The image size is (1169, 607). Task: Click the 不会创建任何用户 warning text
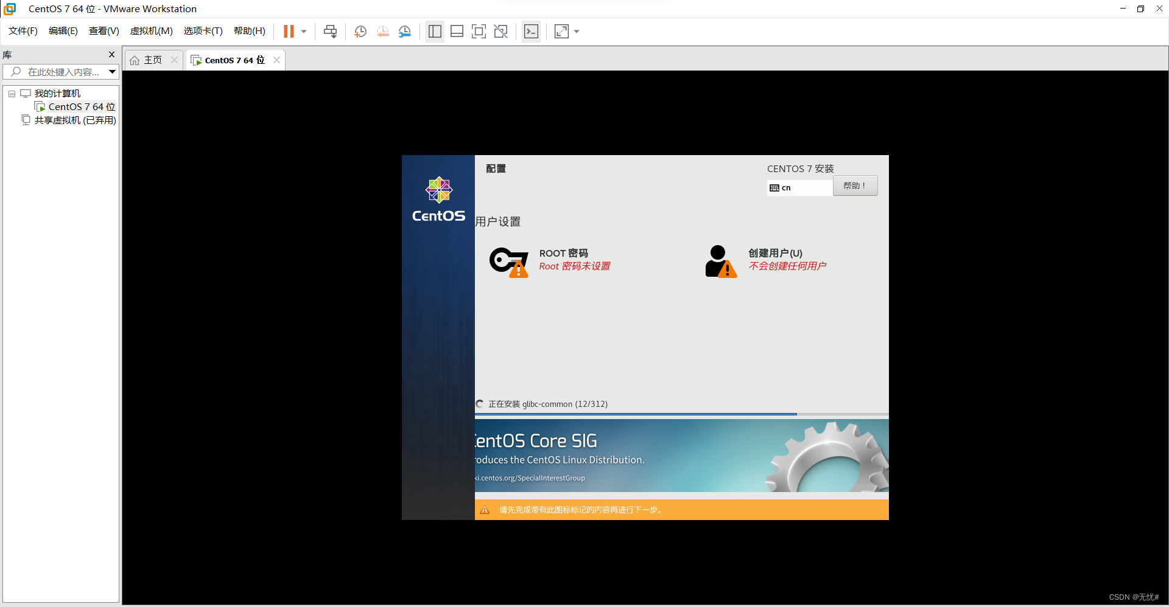click(x=787, y=266)
